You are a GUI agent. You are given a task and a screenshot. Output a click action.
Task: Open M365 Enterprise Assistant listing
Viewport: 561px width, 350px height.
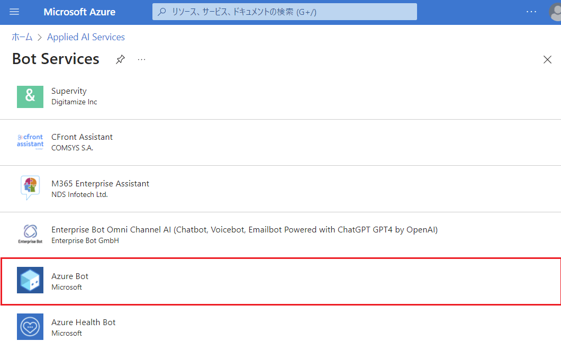(100, 184)
